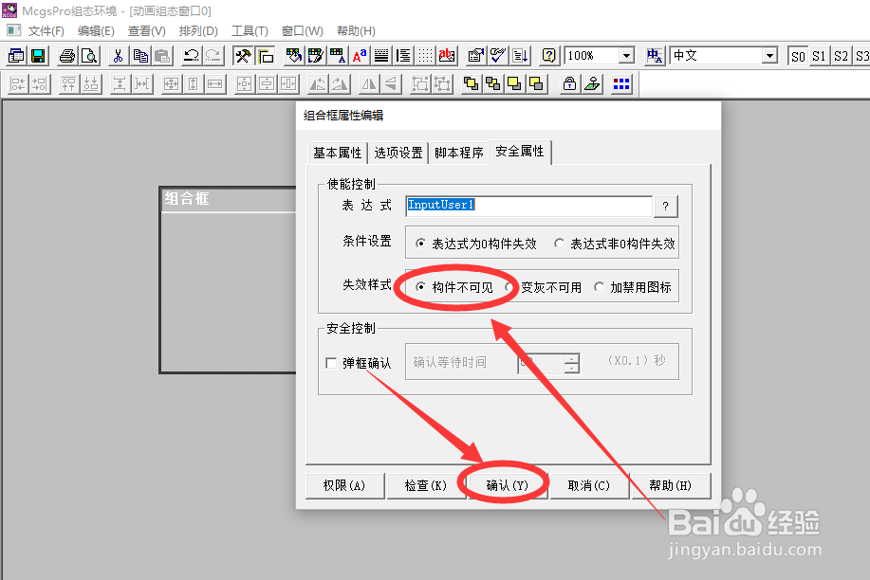Image resolution: width=870 pixels, height=580 pixels.
Task: Click the lock position icon
Action: click(569, 84)
